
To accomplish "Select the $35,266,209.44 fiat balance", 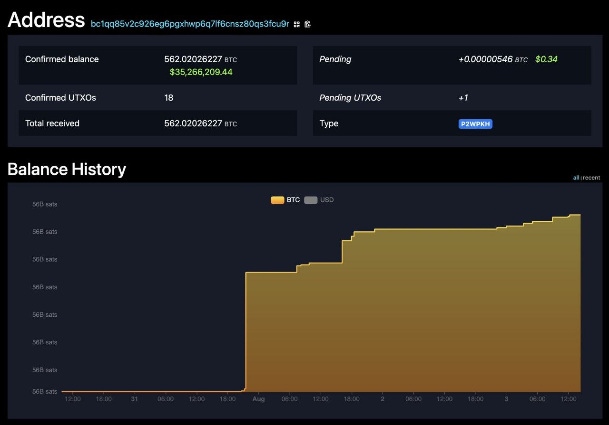I will [x=201, y=72].
